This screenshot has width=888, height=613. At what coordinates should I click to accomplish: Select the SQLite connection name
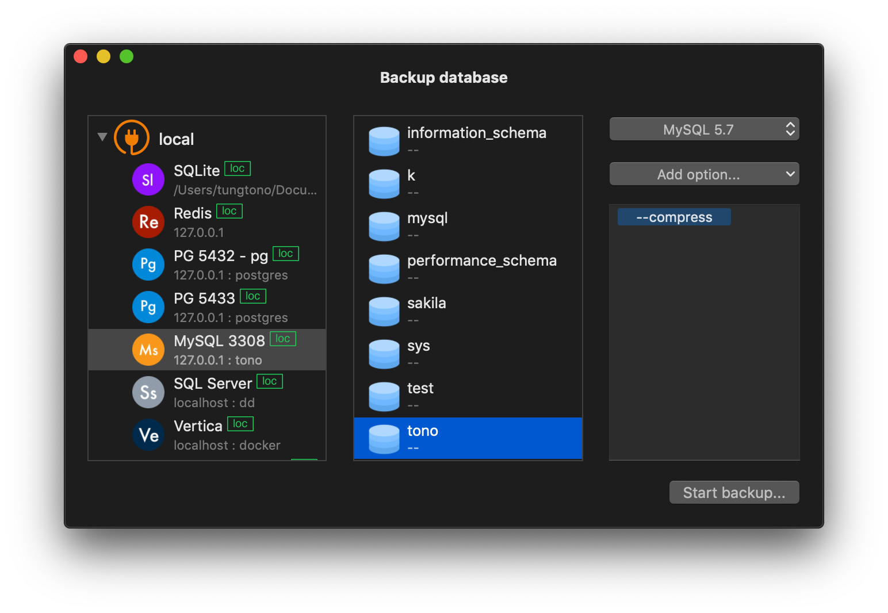coord(197,171)
